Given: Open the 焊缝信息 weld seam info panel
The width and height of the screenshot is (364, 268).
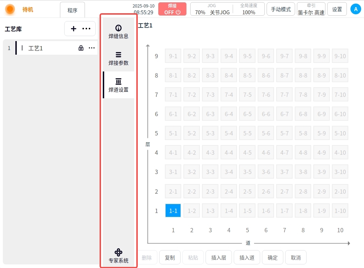Looking at the screenshot, I should click(118, 31).
